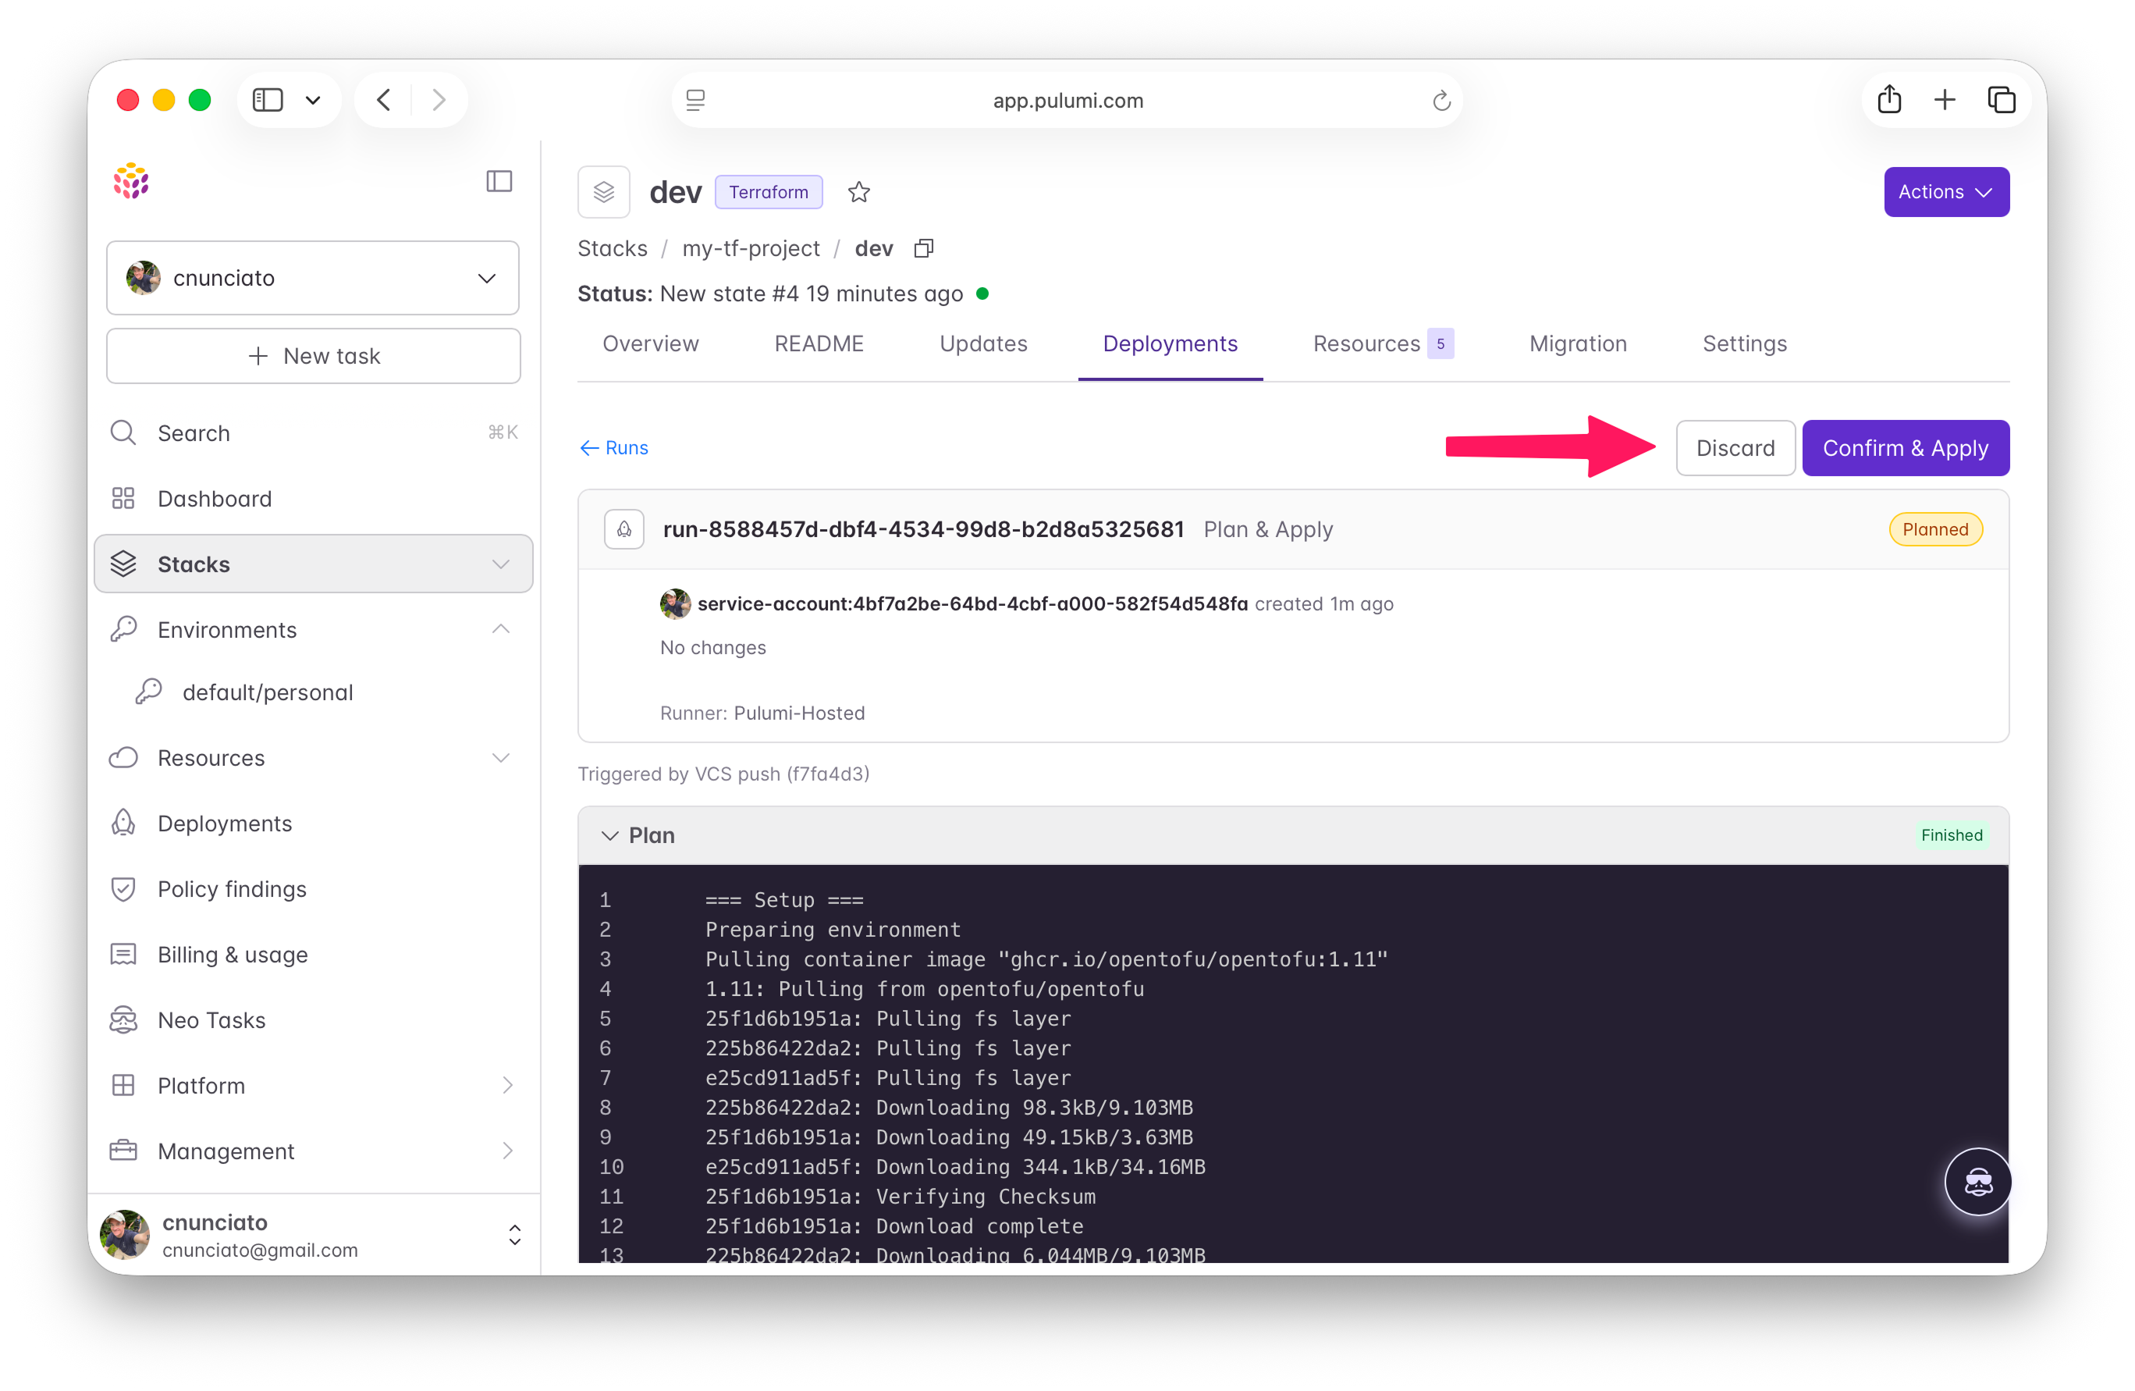Open the user account switcher at bottom
Viewport: 2135px width, 1391px height.
pos(313,1236)
